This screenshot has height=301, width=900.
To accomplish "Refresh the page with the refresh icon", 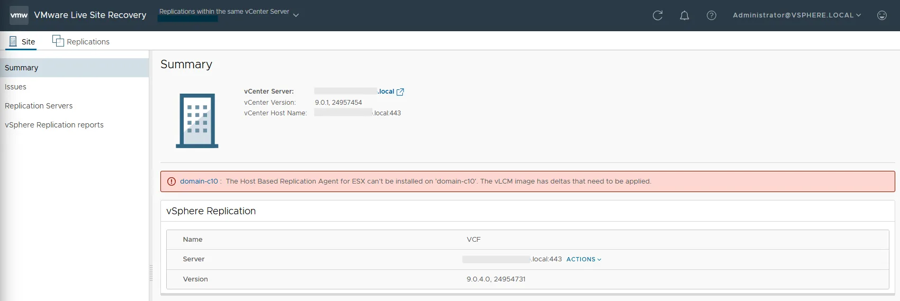I will tap(658, 15).
